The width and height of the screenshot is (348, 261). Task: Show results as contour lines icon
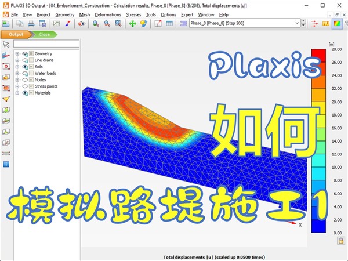325,23
